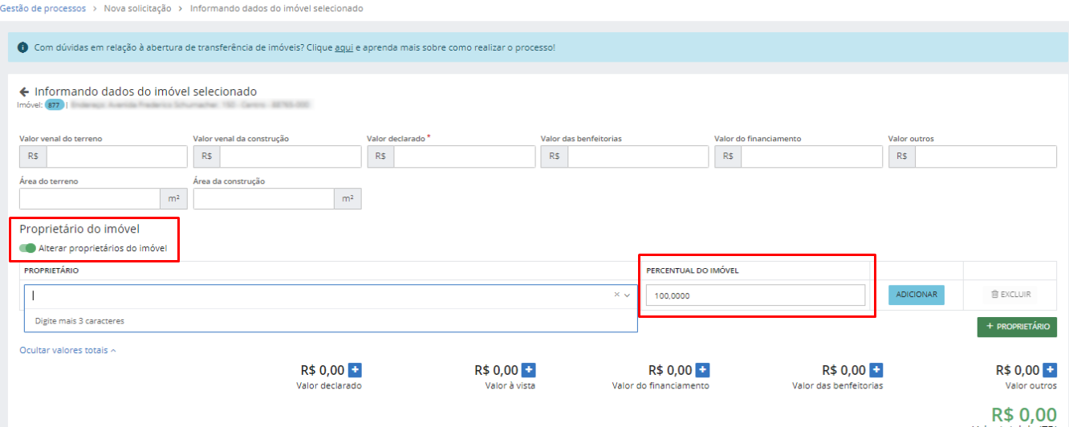Go to Gestão de processos breadcrumb

click(45, 8)
